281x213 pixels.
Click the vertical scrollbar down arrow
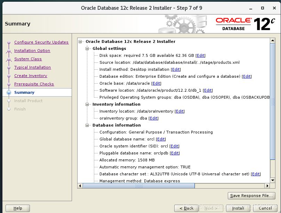coord(273,180)
